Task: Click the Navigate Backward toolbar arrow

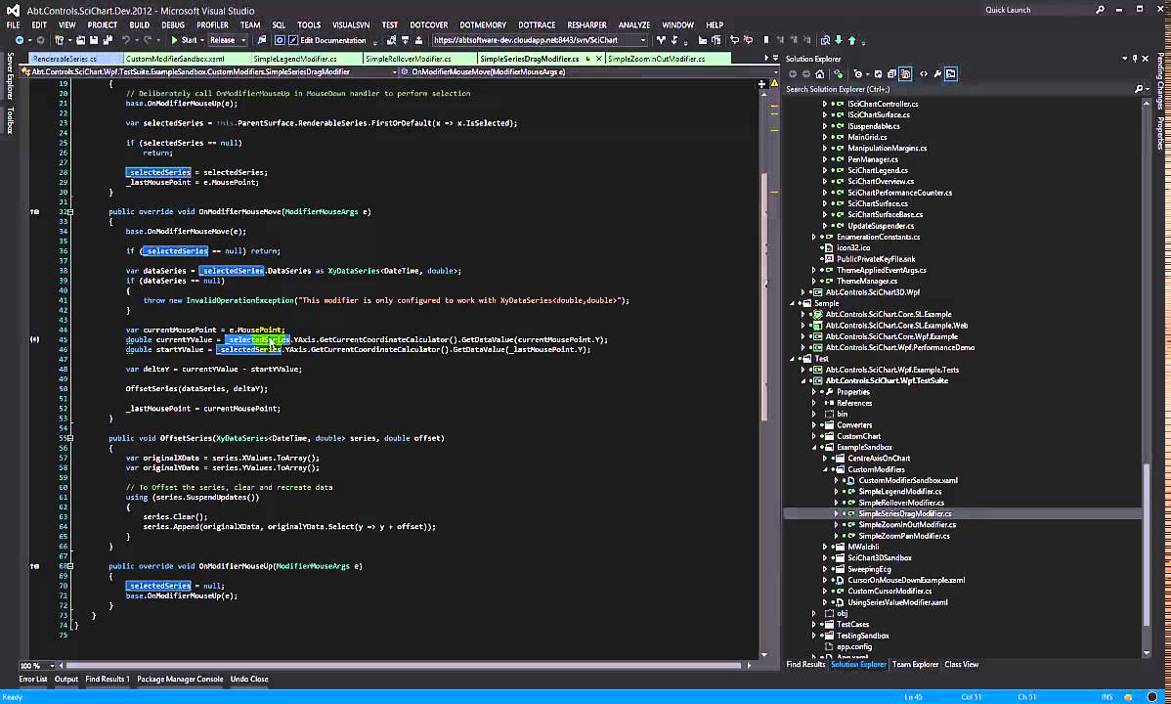Action: click(20, 40)
